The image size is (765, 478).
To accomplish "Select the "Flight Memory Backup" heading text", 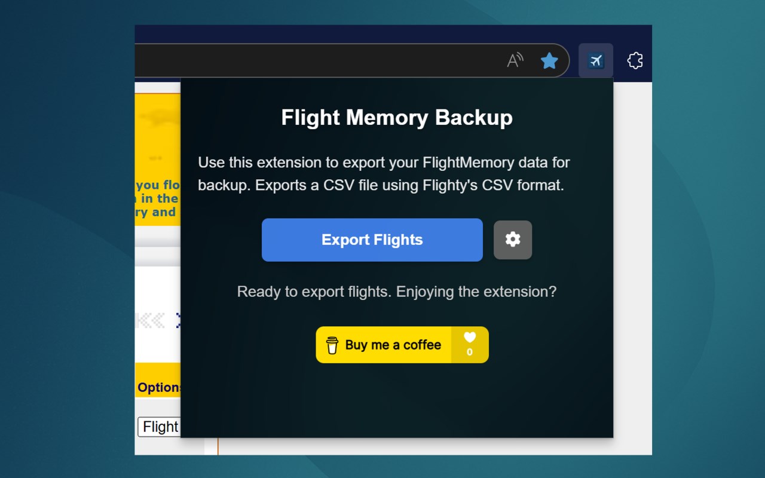I will [397, 118].
